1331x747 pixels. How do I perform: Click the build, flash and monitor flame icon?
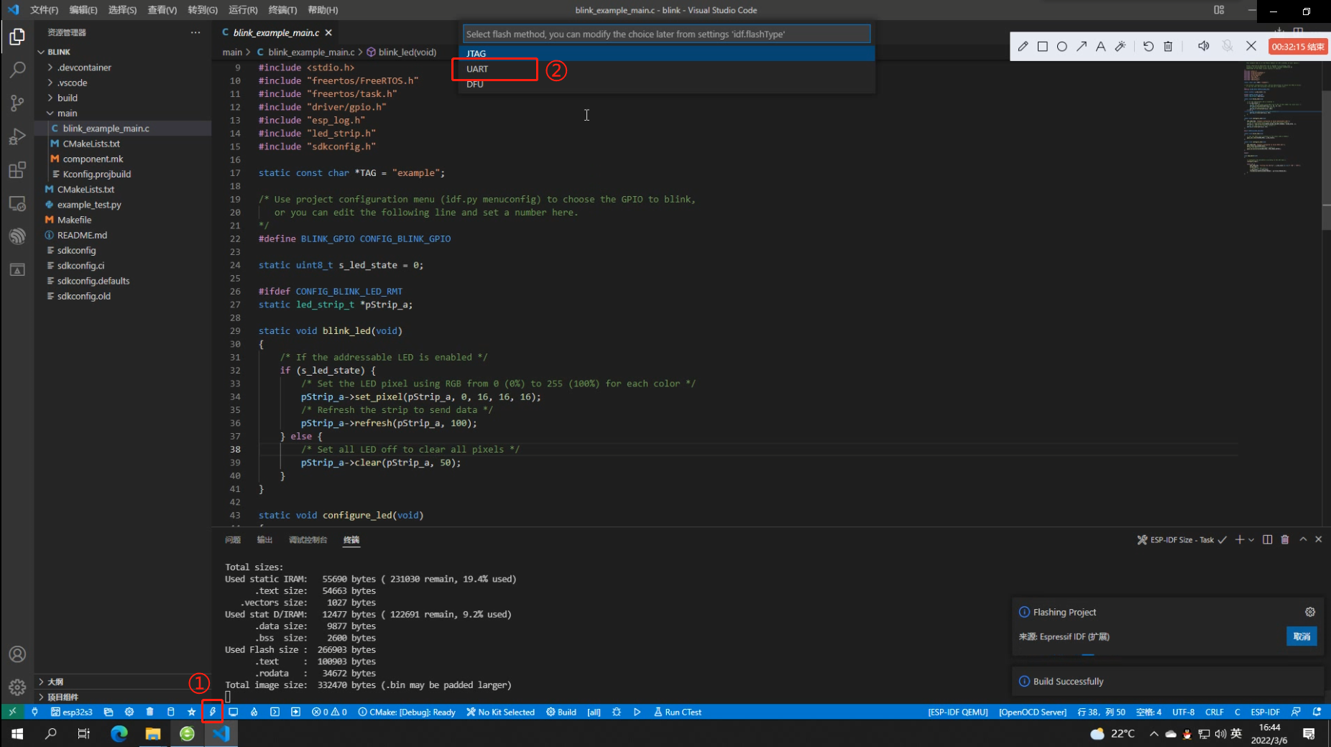pyautogui.click(x=254, y=712)
